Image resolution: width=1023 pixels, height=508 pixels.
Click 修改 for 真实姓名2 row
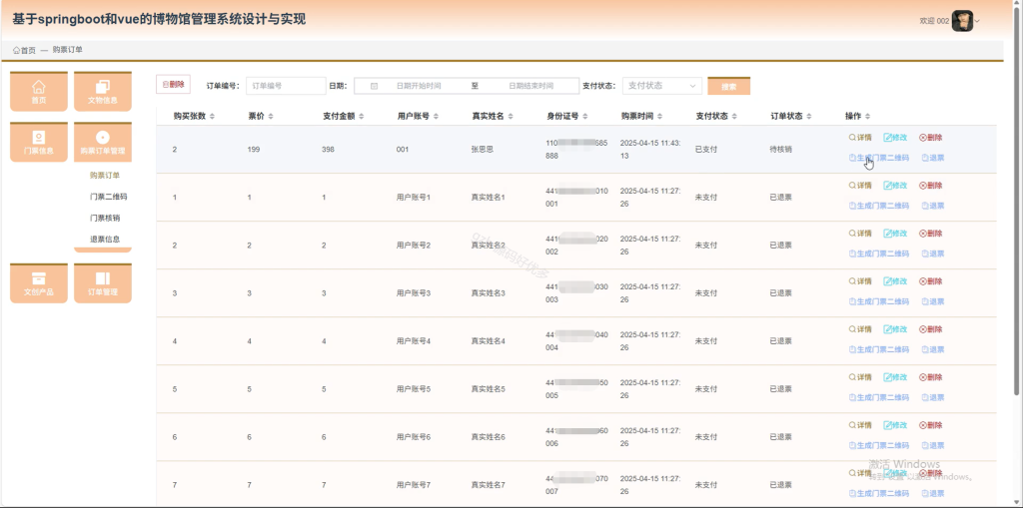click(895, 234)
